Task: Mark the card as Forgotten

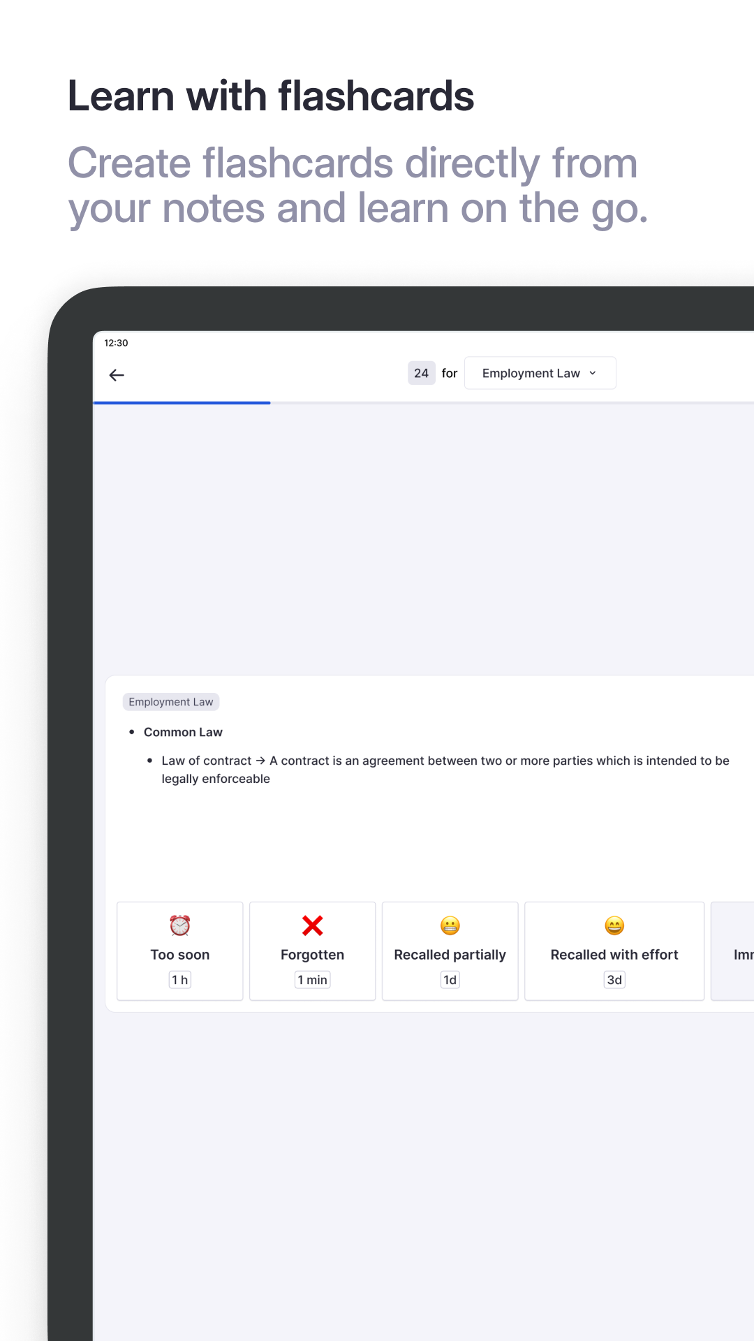Action: (312, 951)
